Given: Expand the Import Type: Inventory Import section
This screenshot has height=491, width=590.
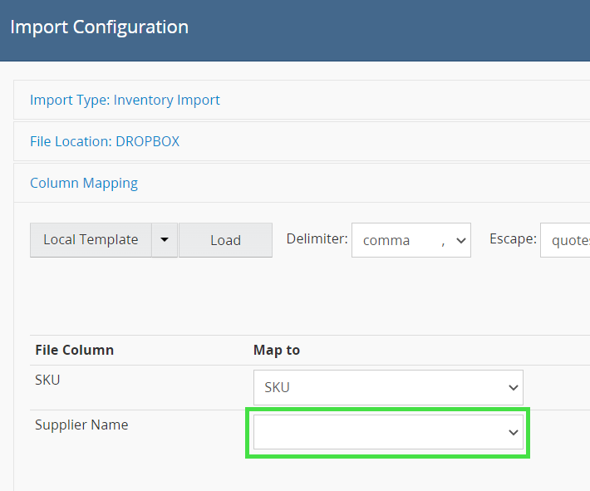Looking at the screenshot, I should [125, 100].
